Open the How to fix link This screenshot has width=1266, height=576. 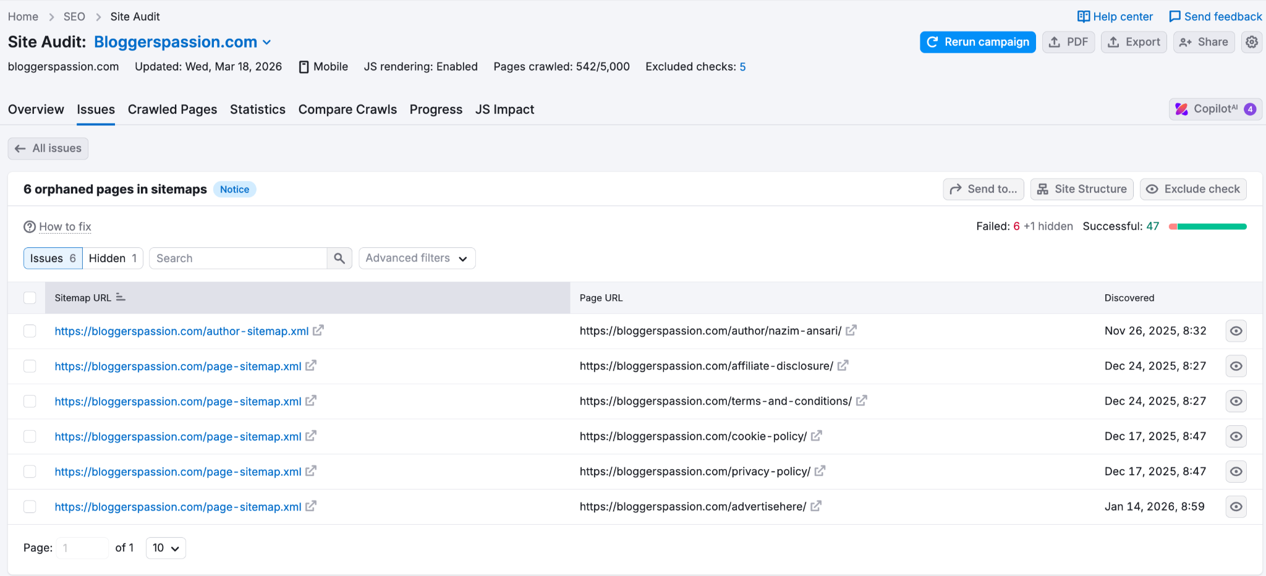tap(64, 226)
